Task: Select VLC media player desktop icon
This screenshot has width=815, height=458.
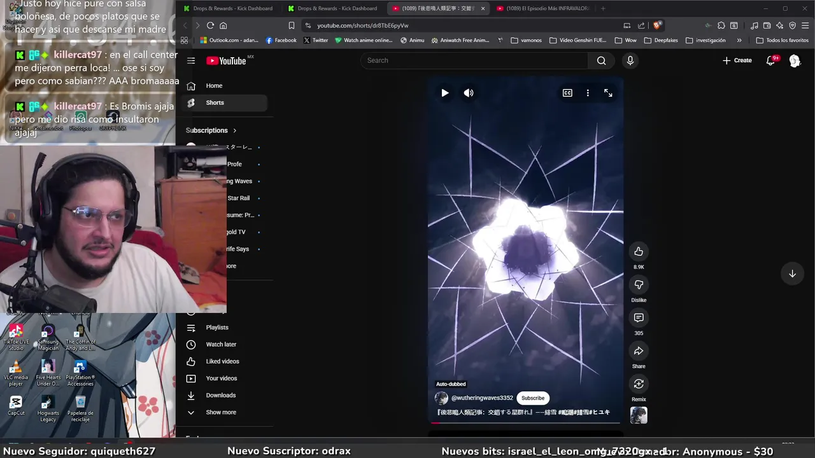Action: 16,373
